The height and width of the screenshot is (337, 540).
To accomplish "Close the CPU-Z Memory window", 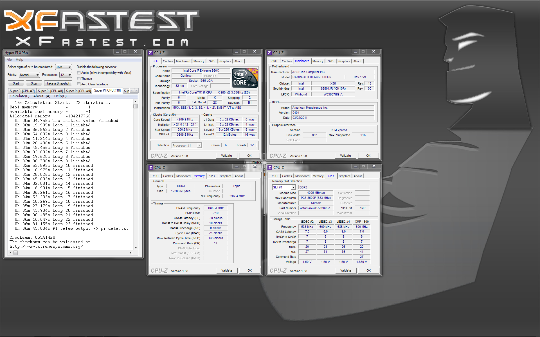I will click(x=255, y=167).
